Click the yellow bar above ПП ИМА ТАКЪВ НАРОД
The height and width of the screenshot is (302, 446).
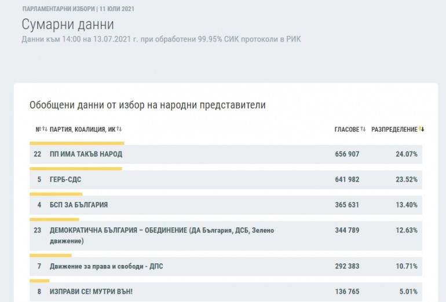pos(77,143)
